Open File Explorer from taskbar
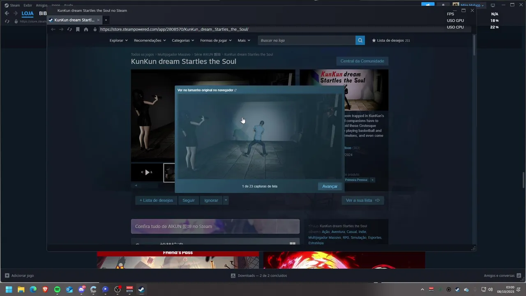 coord(21,289)
